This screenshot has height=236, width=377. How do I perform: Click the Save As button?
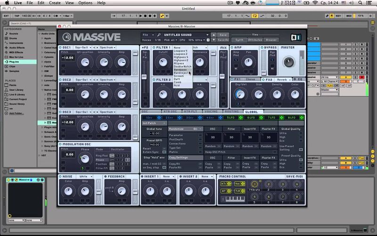(223, 40)
